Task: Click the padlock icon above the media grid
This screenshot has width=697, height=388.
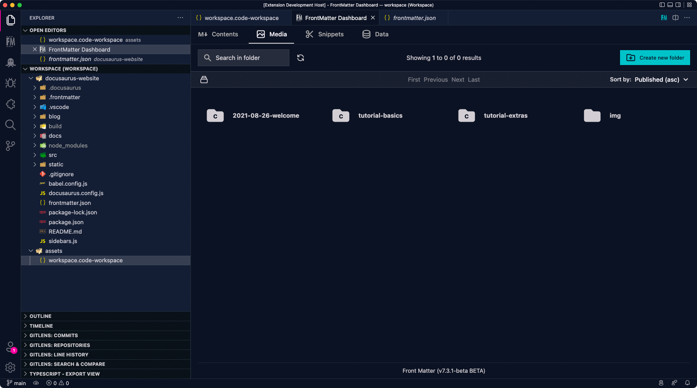Action: 204,79
